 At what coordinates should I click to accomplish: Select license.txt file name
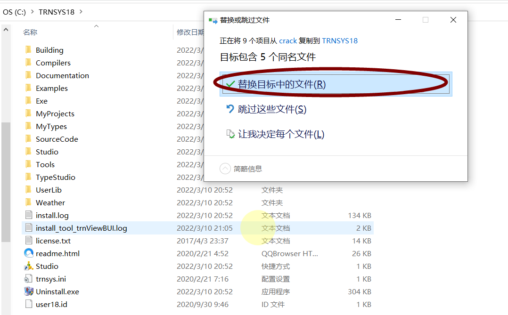pos(53,241)
